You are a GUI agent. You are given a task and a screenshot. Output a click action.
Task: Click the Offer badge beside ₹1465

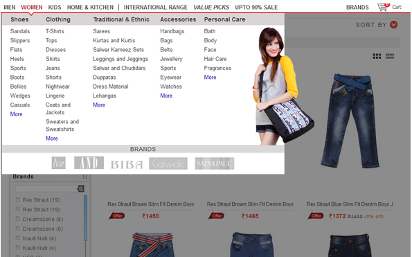217,216
